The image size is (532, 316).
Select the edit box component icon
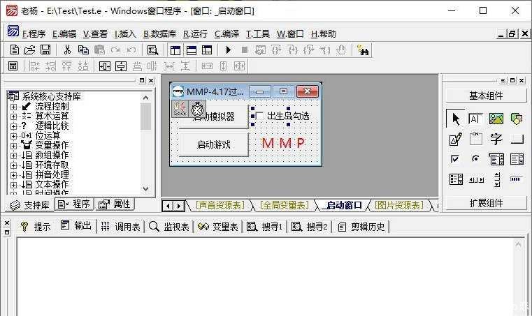tap(475, 119)
